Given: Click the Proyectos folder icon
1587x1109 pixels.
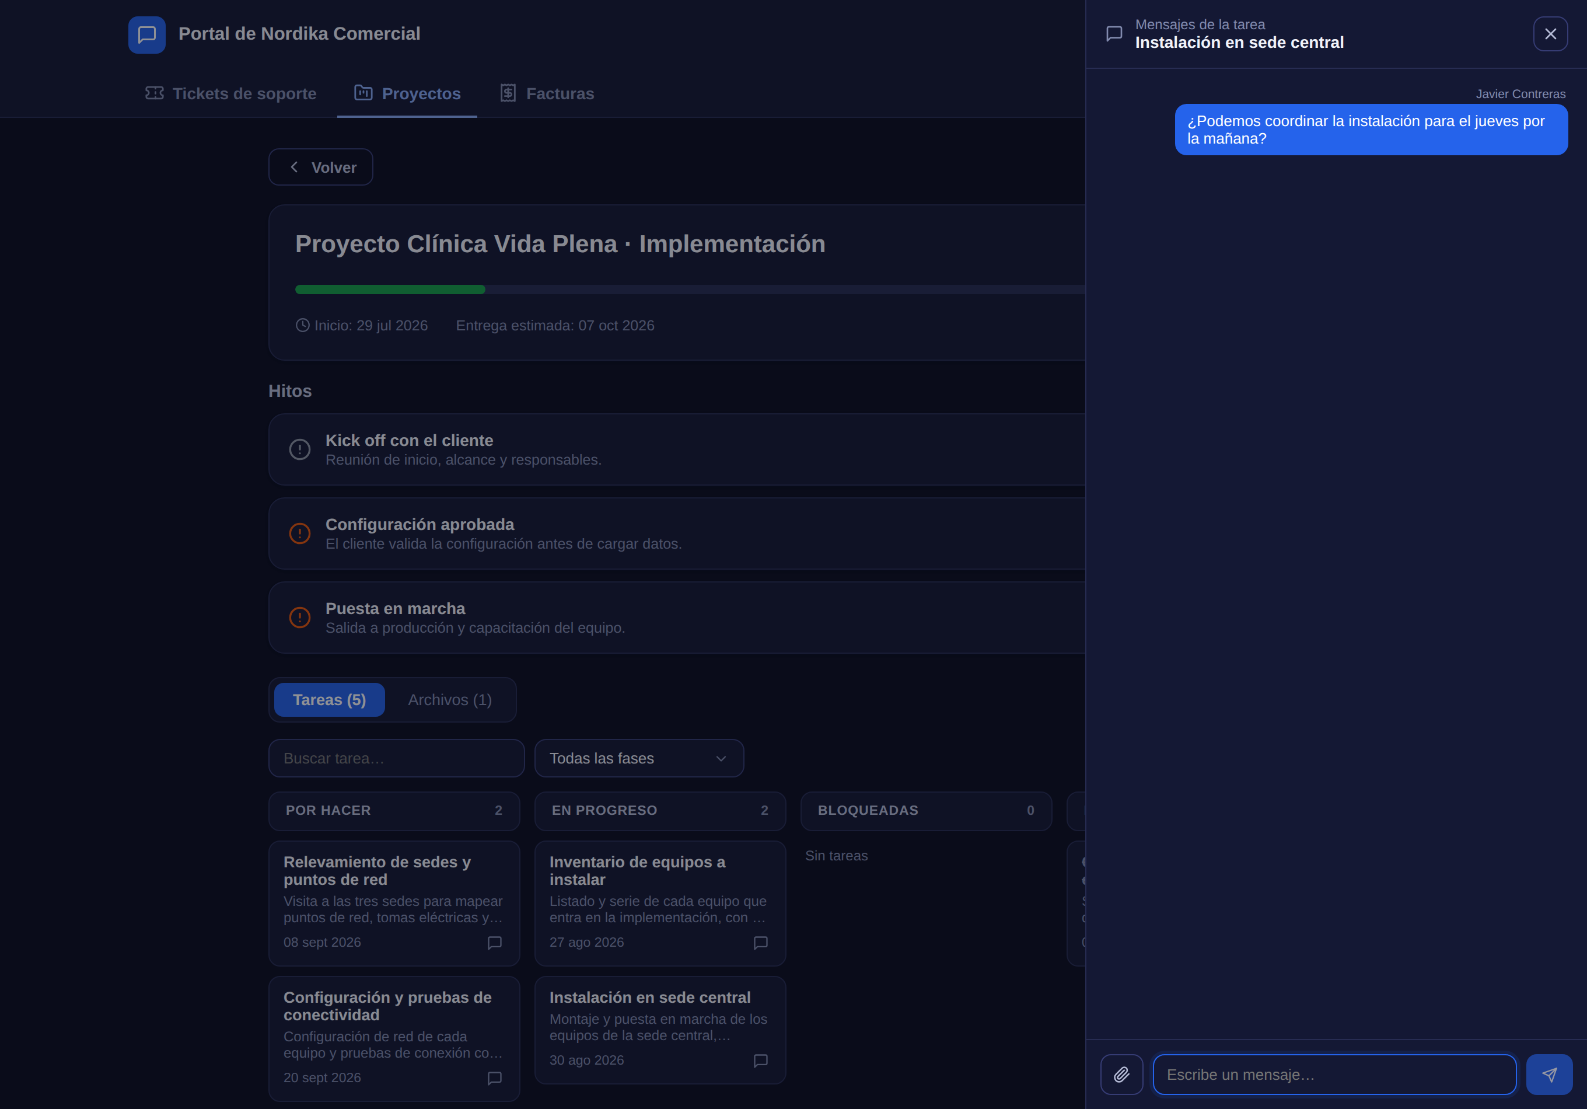Looking at the screenshot, I should (363, 93).
